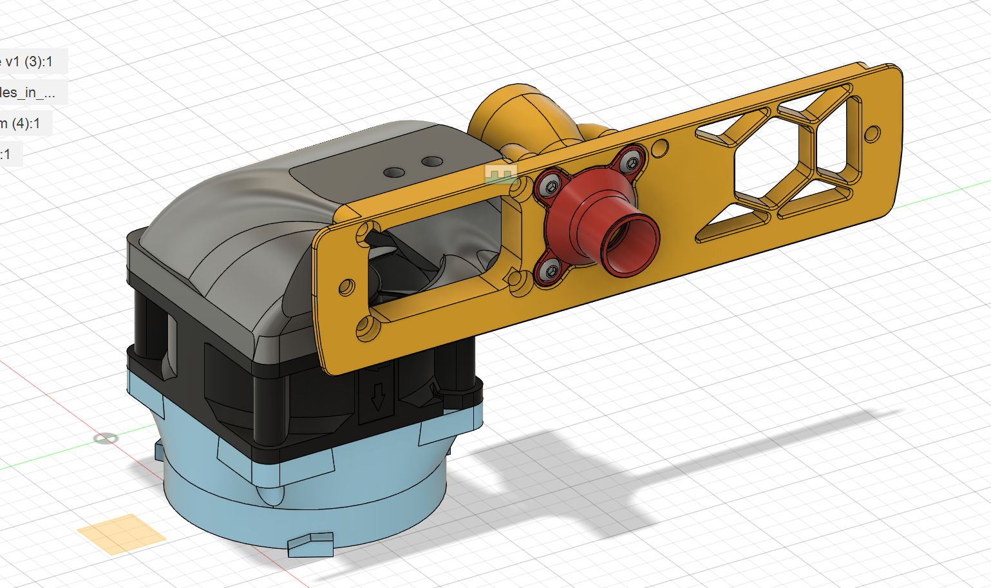The width and height of the screenshot is (991, 588).
Task: Select the browser item ending in m (4):1
Action: (x=24, y=123)
